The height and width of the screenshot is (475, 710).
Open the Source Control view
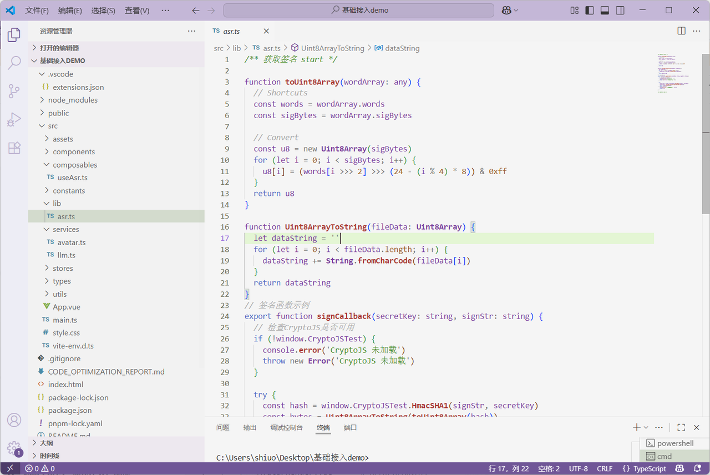click(x=14, y=91)
